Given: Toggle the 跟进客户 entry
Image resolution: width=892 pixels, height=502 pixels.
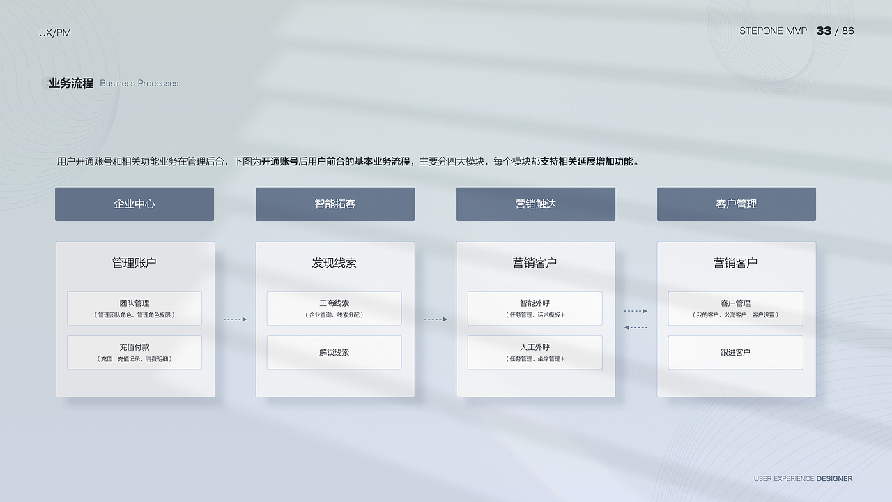Looking at the screenshot, I should point(735,352).
